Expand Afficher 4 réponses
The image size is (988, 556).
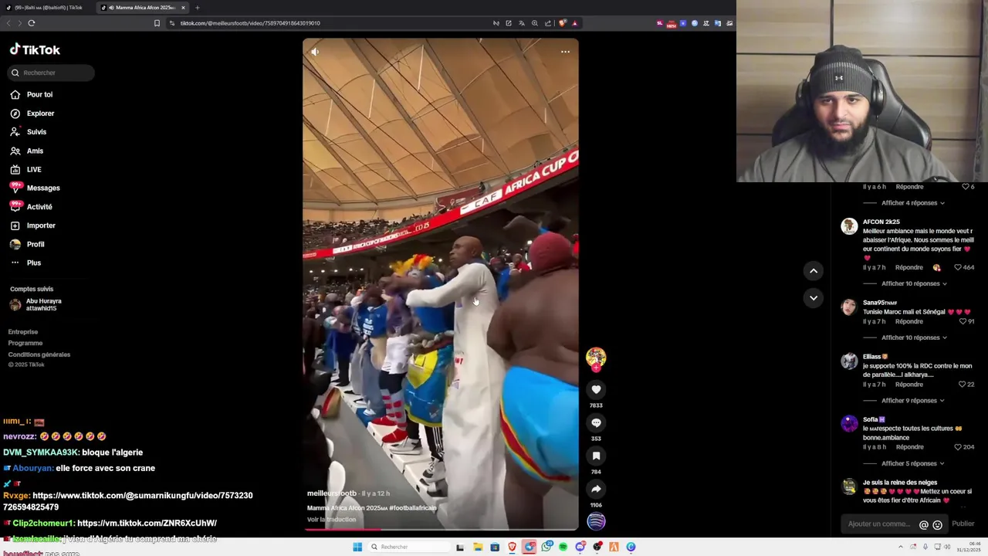pyautogui.click(x=913, y=203)
